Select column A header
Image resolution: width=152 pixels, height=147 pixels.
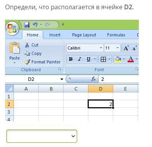pyautogui.click(x=26, y=89)
